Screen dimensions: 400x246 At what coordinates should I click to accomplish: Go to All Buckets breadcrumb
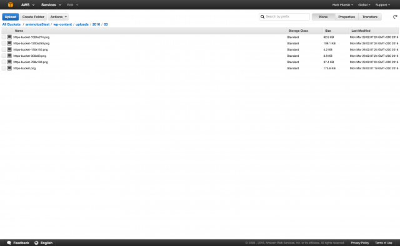click(11, 24)
